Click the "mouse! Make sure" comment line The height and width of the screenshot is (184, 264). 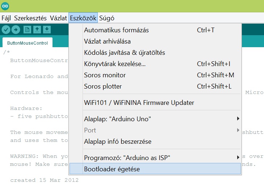pyautogui.click(x=39, y=164)
